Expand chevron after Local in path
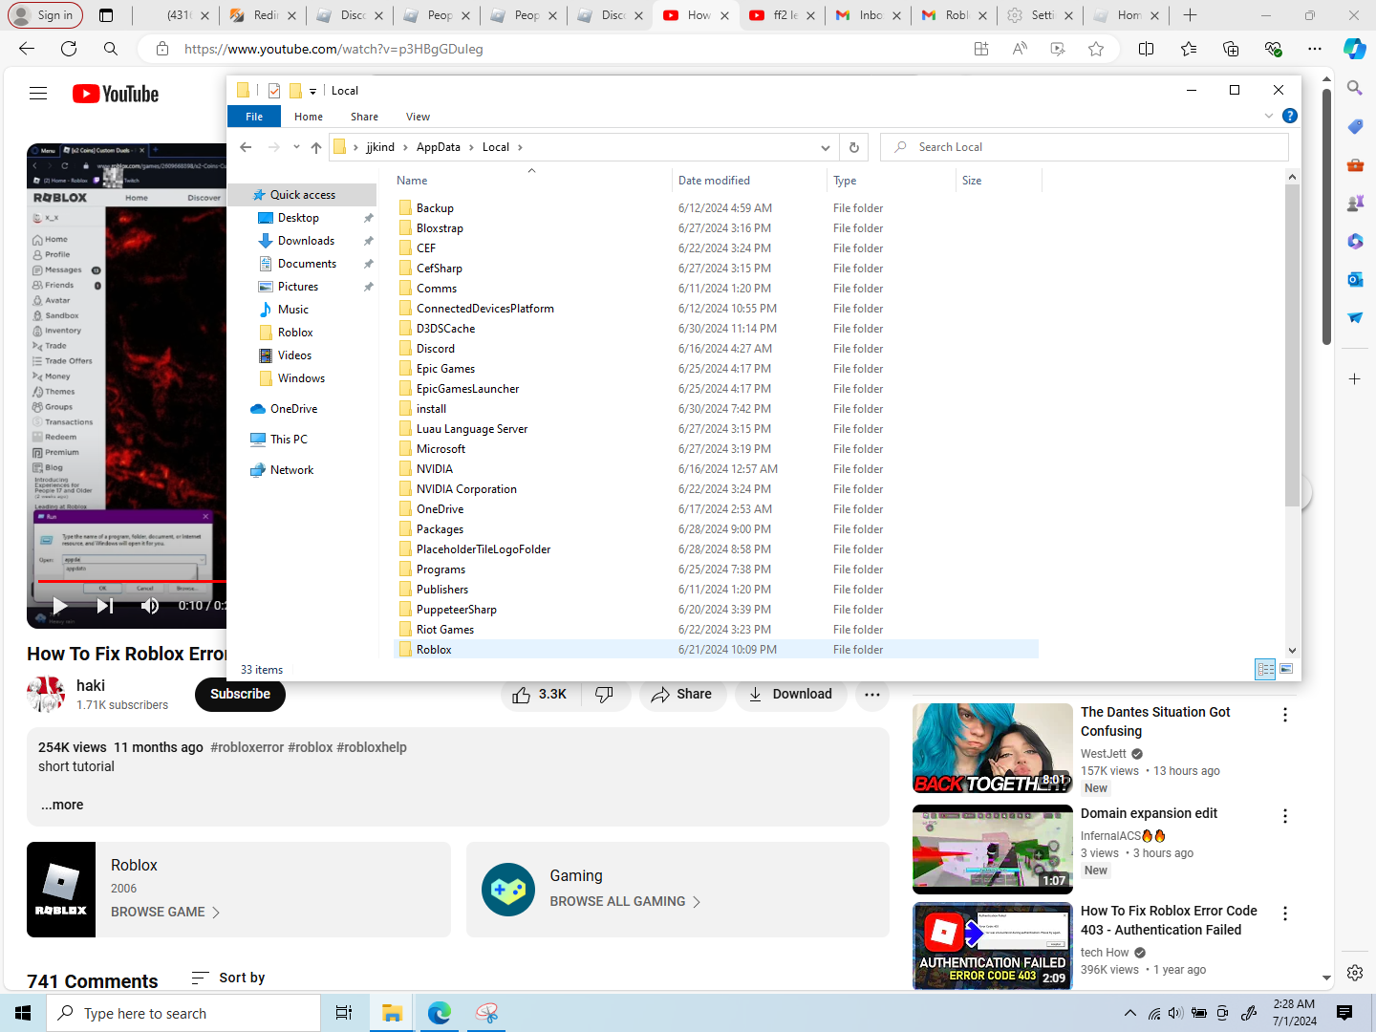Viewport: 1376px width, 1032px height. tap(520, 147)
